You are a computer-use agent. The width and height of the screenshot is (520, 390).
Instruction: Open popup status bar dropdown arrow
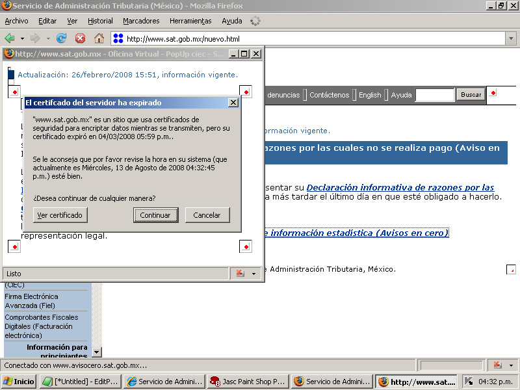coord(253,274)
